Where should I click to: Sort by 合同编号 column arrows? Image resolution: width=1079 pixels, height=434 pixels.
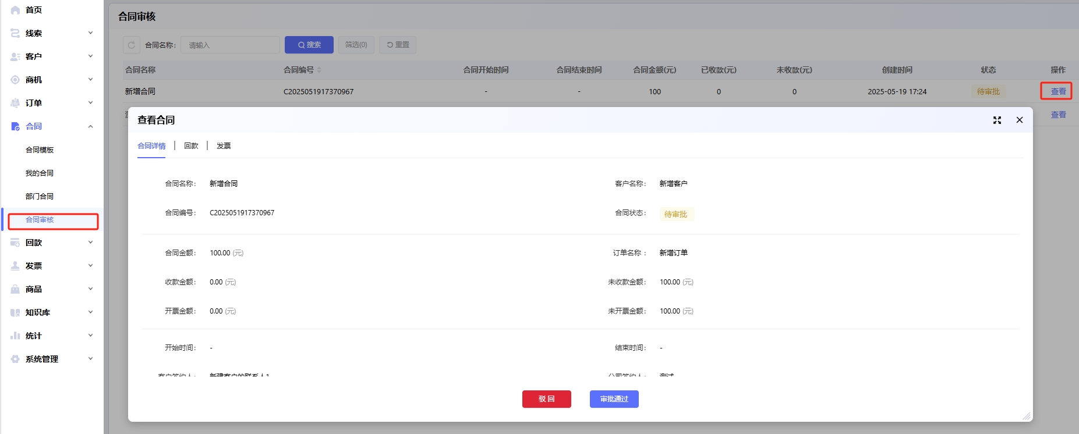(319, 70)
